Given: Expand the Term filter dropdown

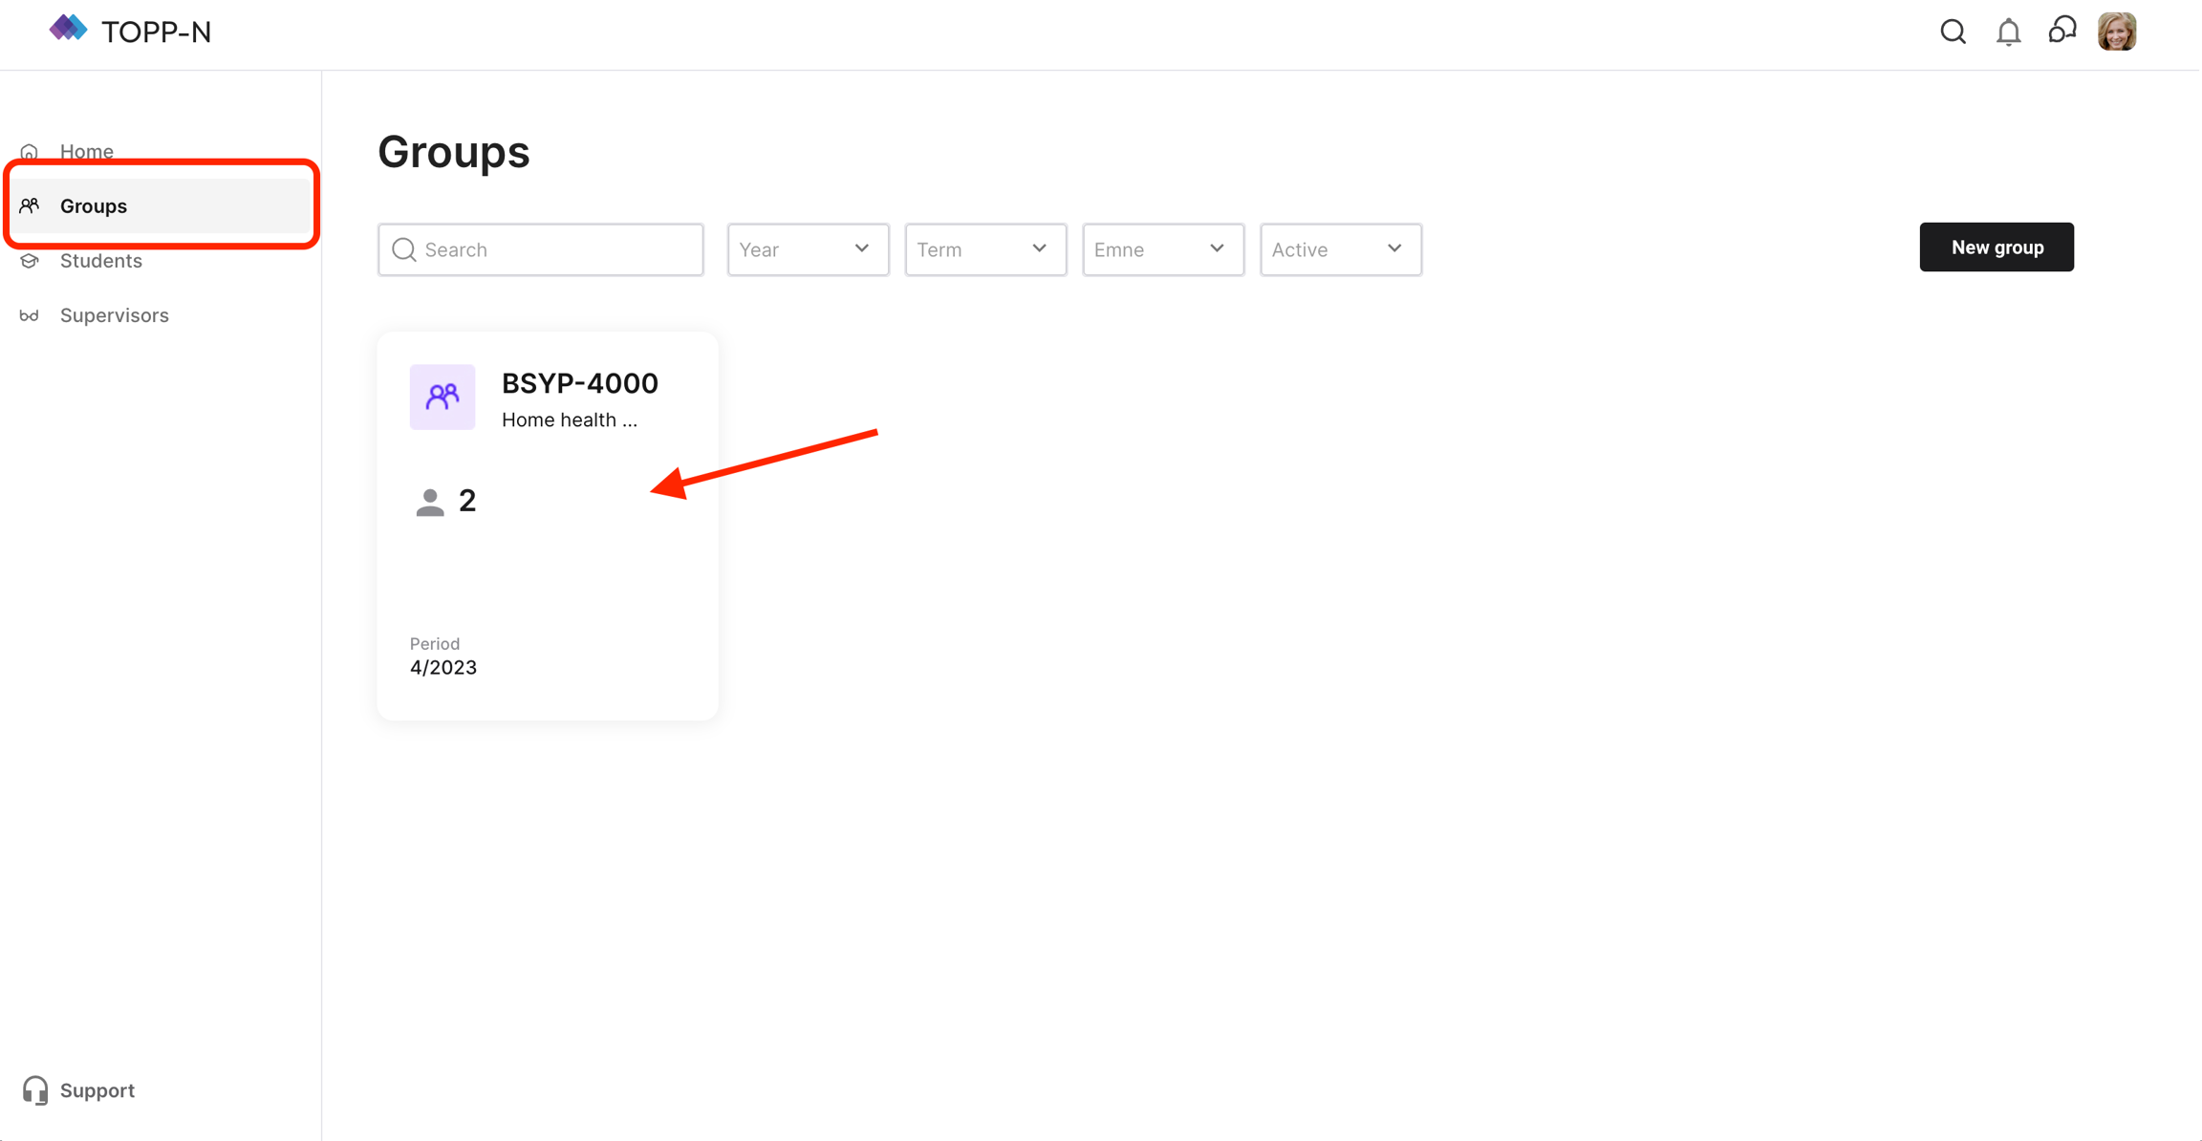Looking at the screenshot, I should pos(984,249).
